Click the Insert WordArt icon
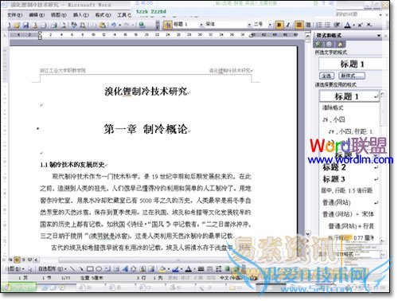The width and height of the screenshot is (398, 301). [x=125, y=269]
